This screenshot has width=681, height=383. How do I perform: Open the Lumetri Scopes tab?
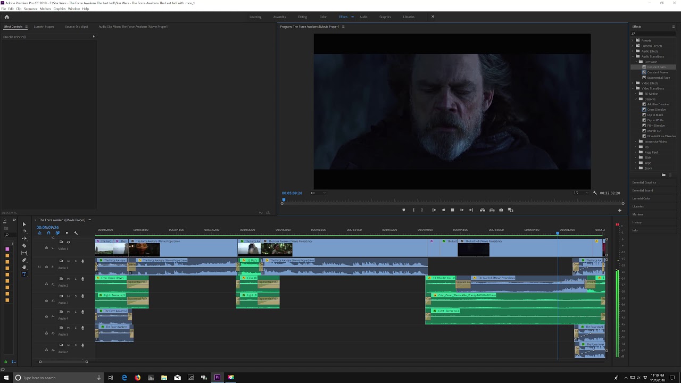click(x=44, y=27)
